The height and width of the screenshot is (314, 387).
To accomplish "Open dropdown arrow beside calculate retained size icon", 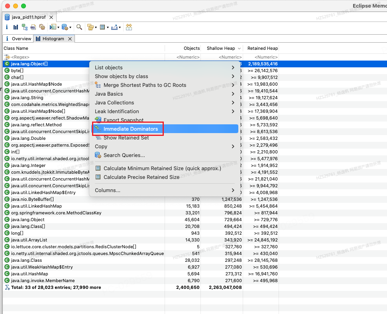I will click(x=108, y=27).
